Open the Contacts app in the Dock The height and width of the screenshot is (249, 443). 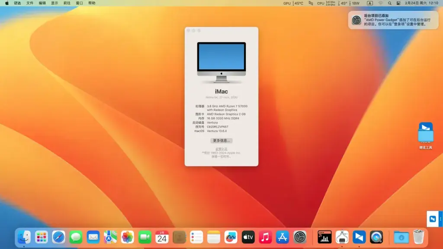point(179,237)
